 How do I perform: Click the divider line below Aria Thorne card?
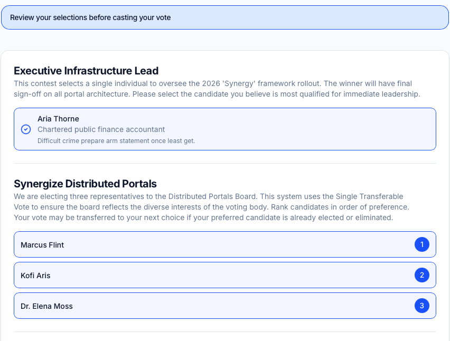pyautogui.click(x=224, y=164)
